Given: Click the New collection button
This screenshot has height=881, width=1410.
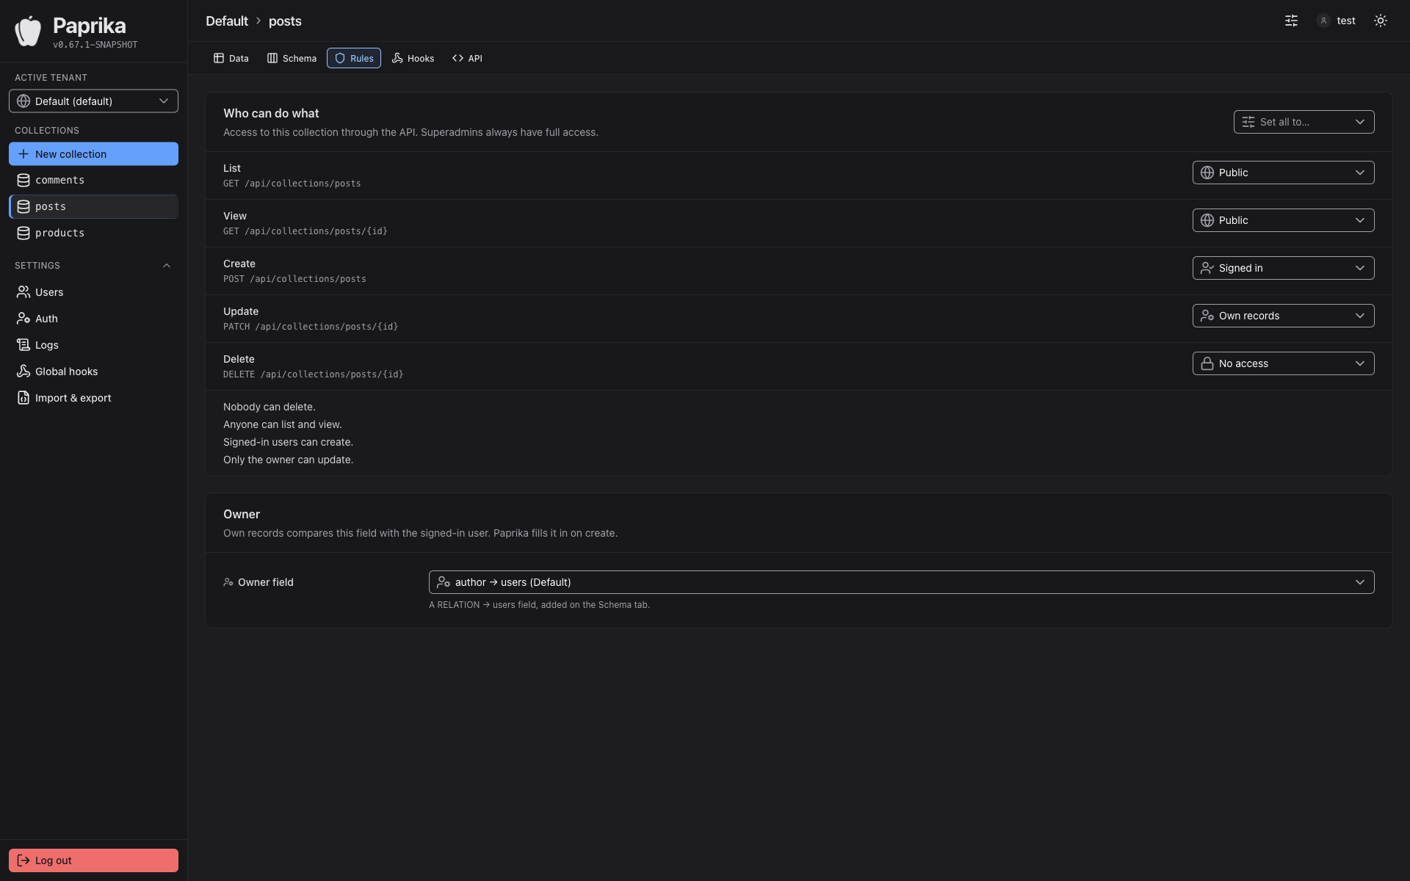Looking at the screenshot, I should pyautogui.click(x=93, y=154).
